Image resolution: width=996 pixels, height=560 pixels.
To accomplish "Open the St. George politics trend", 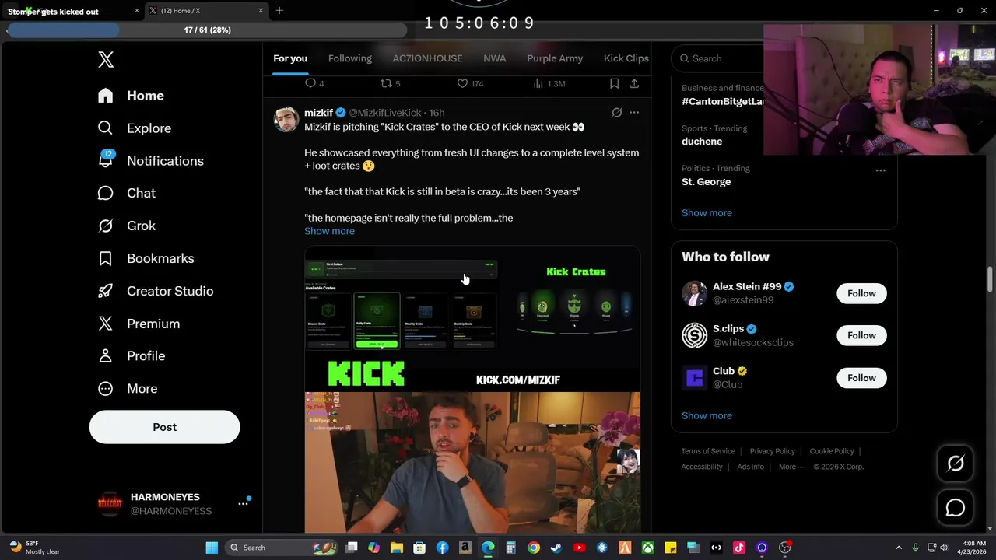I will click(707, 182).
